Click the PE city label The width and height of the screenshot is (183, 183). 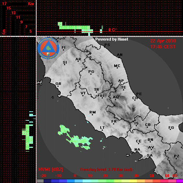tap(139, 94)
